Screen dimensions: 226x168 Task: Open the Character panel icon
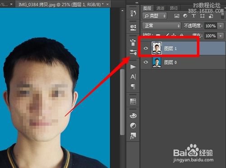133,77
